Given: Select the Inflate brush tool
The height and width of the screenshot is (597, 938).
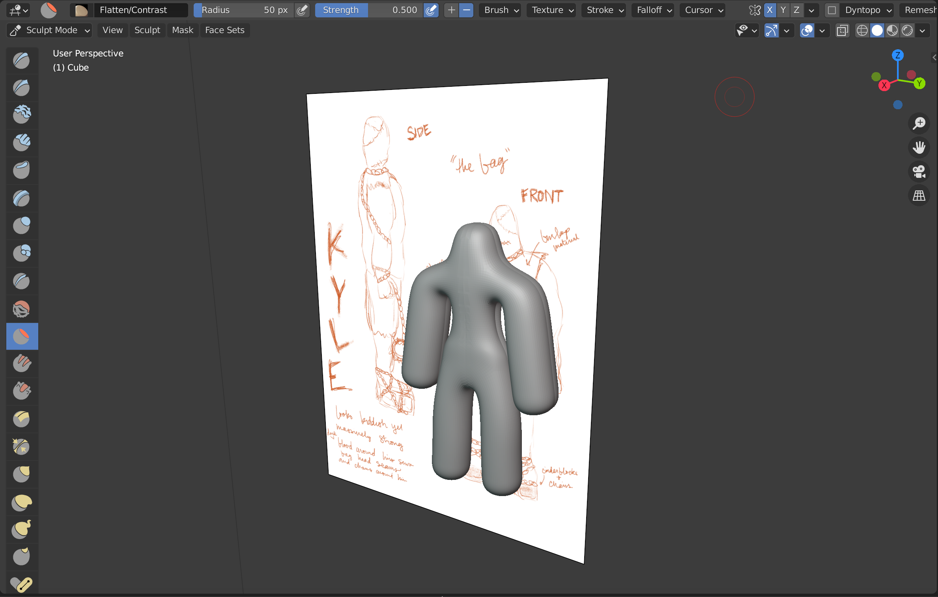Looking at the screenshot, I should (x=22, y=226).
